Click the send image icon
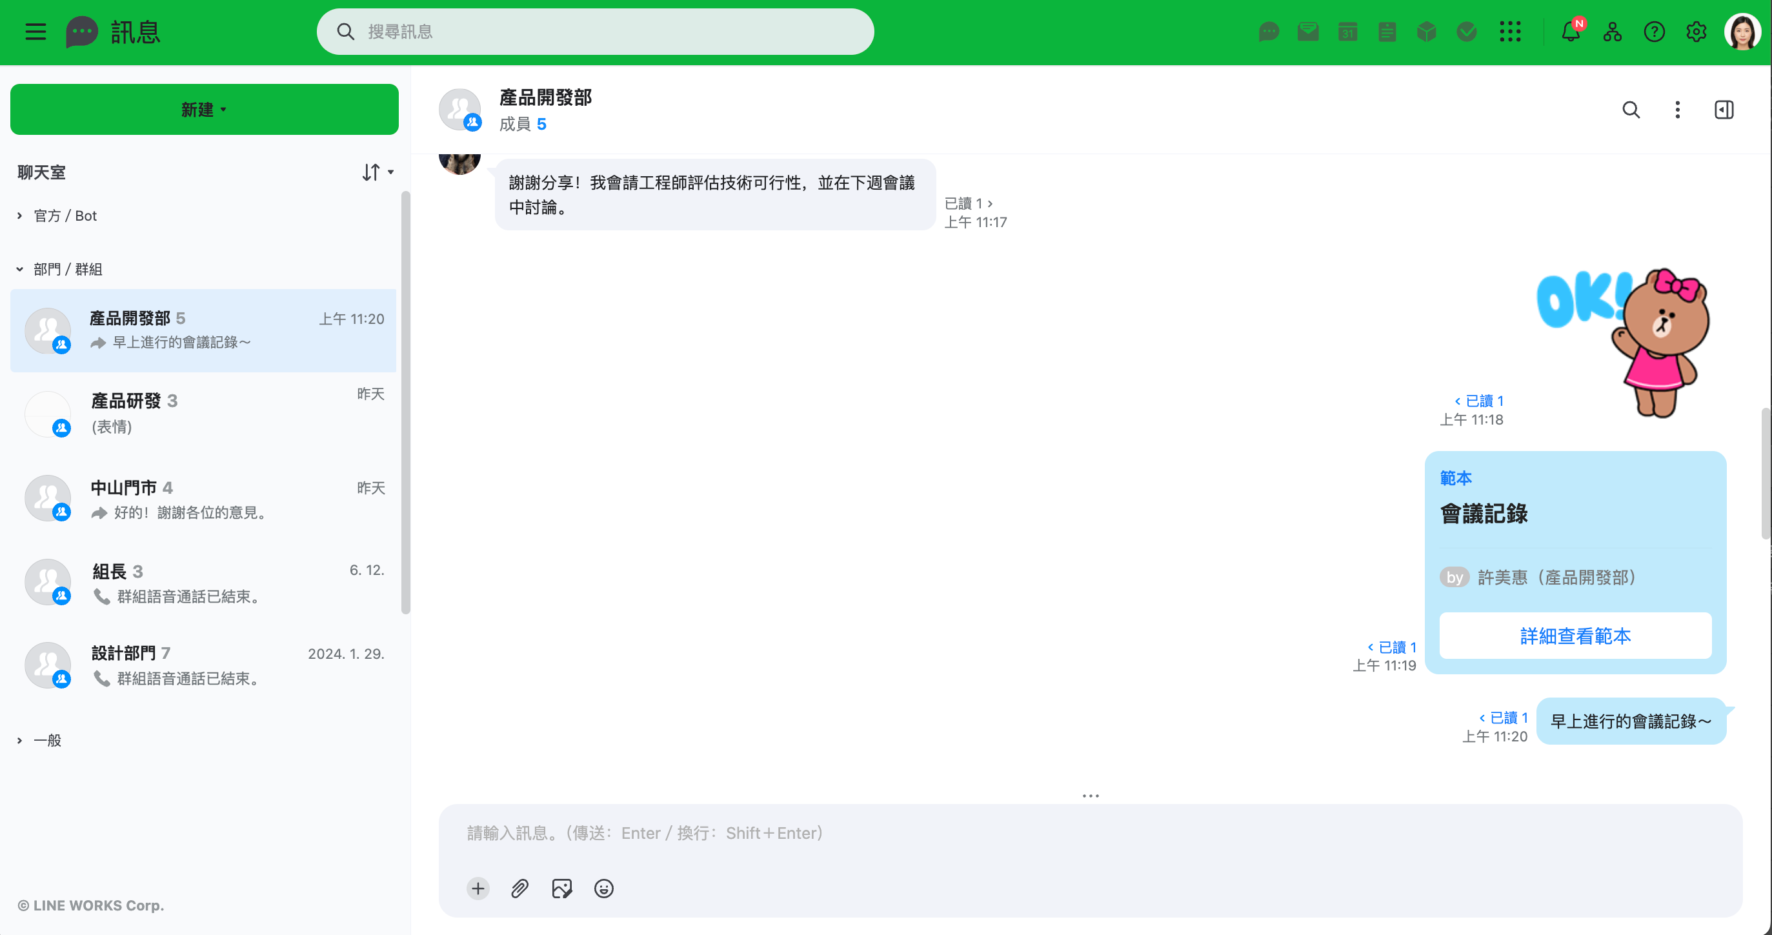 [x=561, y=888]
